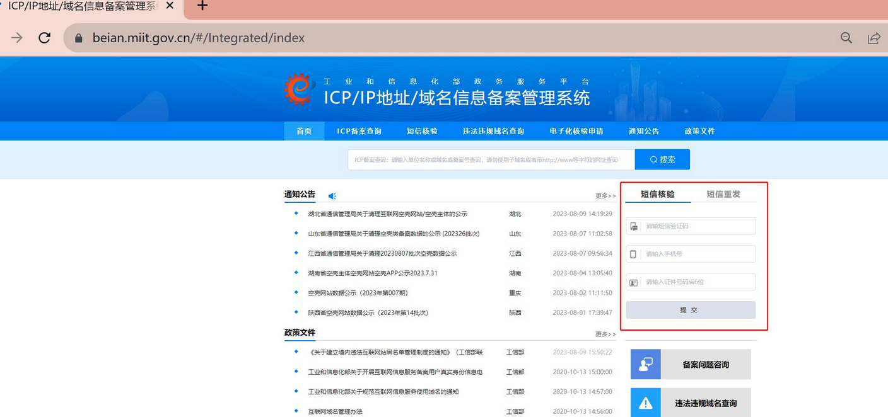Open a new browser tab
The height and width of the screenshot is (417, 888).
coord(202,6)
